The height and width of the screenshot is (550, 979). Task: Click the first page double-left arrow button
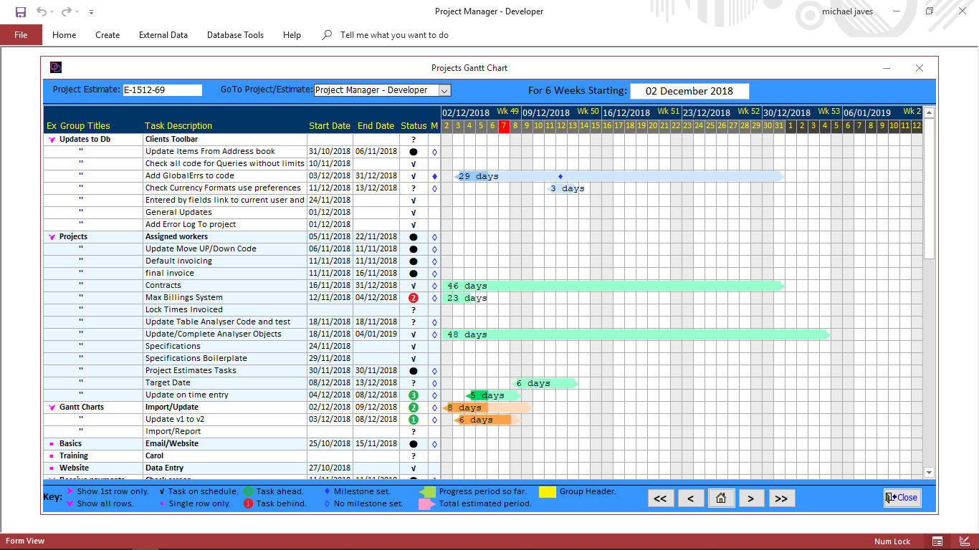coord(660,498)
